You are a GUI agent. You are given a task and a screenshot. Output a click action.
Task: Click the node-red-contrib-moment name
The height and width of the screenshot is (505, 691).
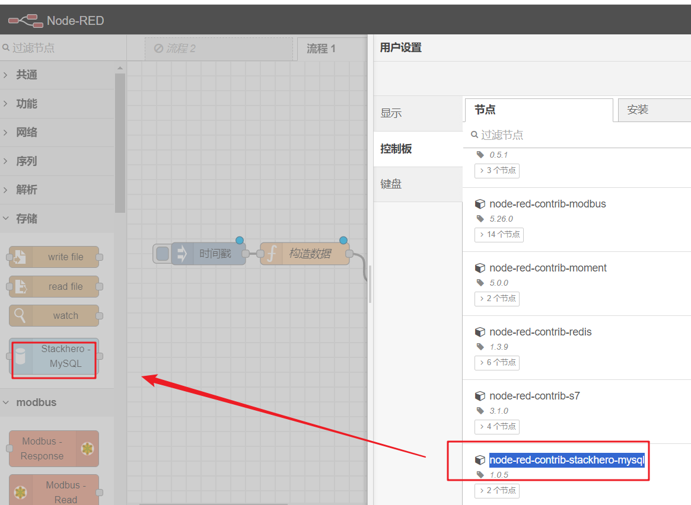(x=548, y=268)
